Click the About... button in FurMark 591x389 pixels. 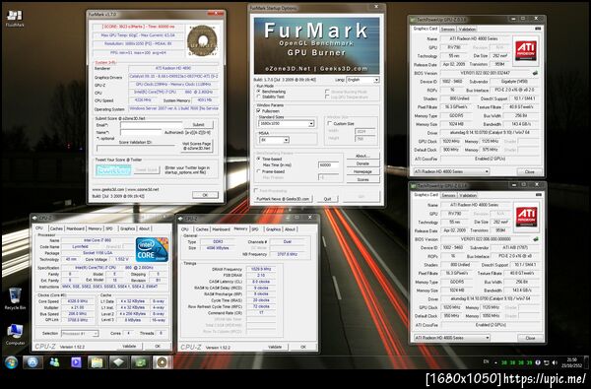362,156
